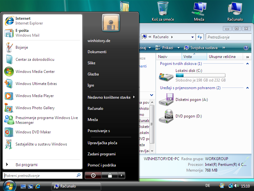Collapse Uređaji s prijenosnom pohranom group
The image size is (254, 191).
tap(247, 88)
